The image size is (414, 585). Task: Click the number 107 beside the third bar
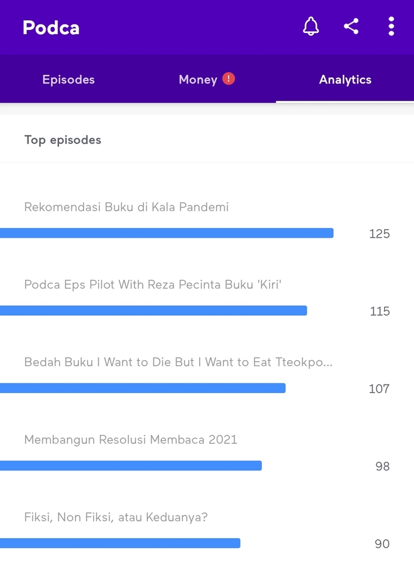pos(379,389)
